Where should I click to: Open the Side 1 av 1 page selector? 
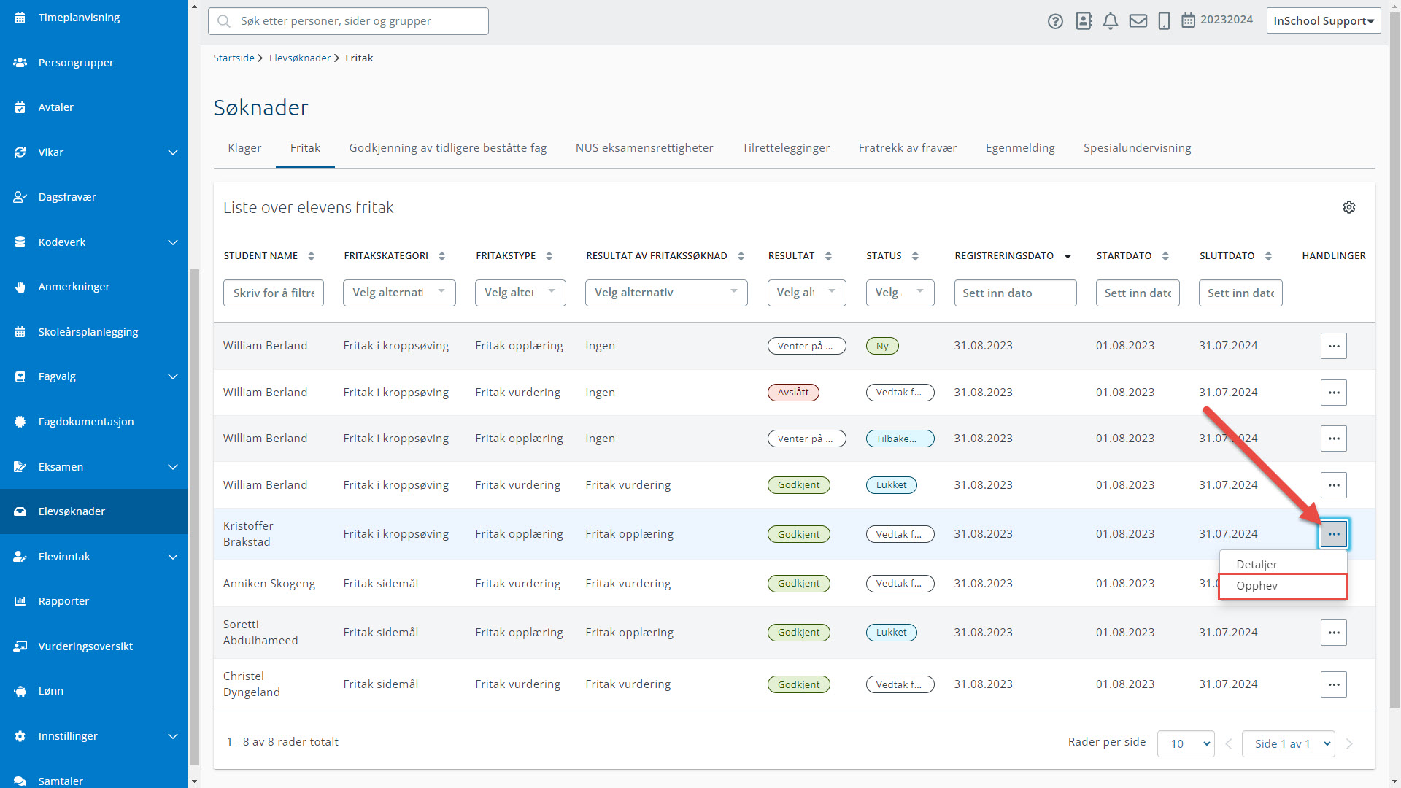click(x=1289, y=743)
